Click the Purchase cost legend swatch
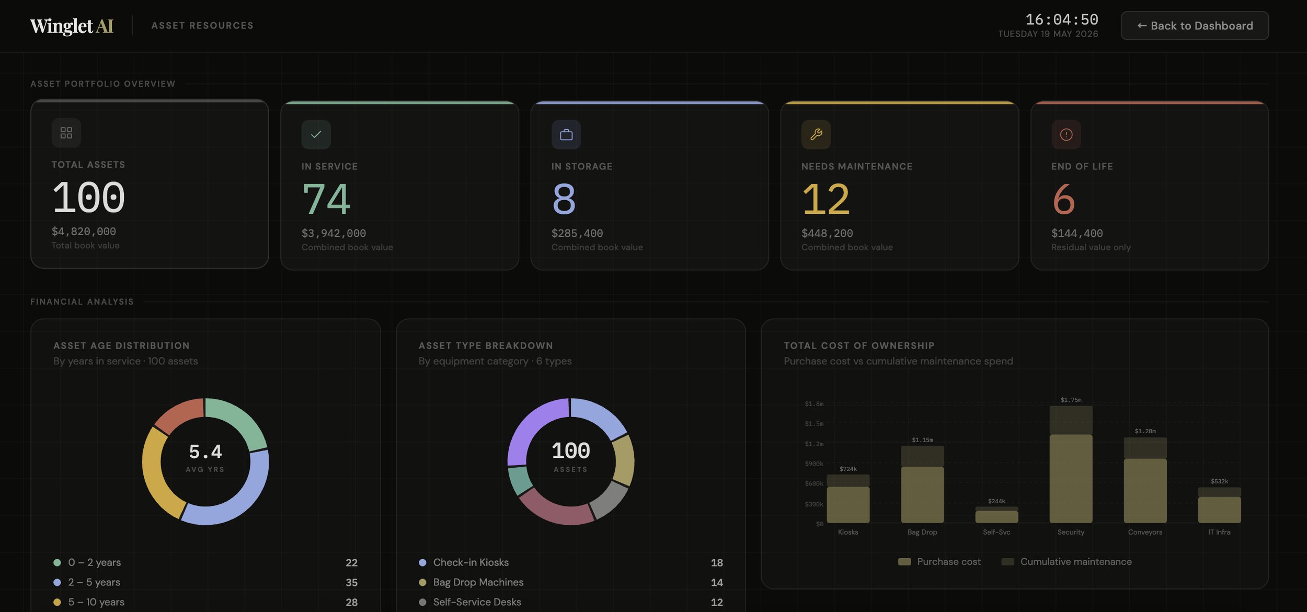The width and height of the screenshot is (1307, 612). 904,562
